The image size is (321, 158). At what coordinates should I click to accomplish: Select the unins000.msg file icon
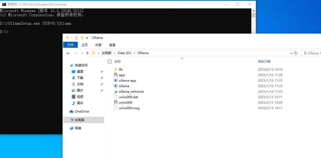click(x=116, y=108)
